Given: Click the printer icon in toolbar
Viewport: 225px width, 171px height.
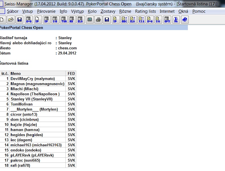Looking at the screenshot, I should click(x=98, y=20).
